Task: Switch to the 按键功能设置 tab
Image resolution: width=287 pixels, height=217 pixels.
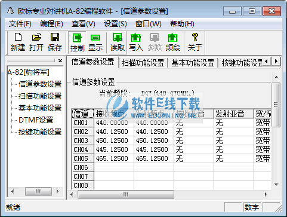Action: click(242, 63)
